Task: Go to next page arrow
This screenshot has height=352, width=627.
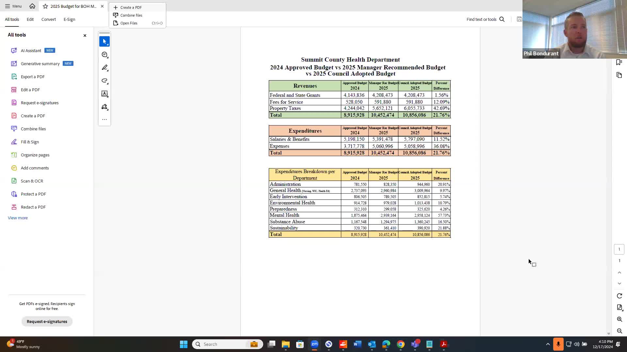Action: (619, 284)
